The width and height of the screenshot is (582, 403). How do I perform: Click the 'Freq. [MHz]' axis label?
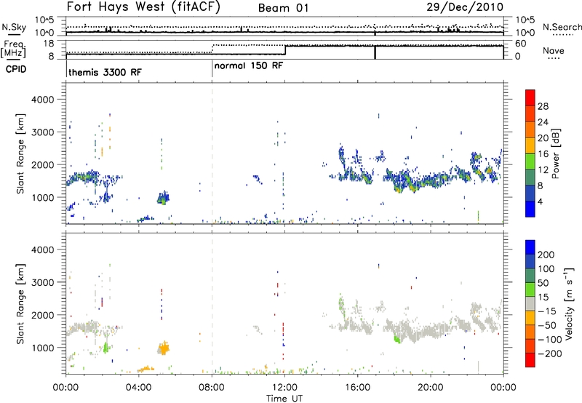(14, 49)
